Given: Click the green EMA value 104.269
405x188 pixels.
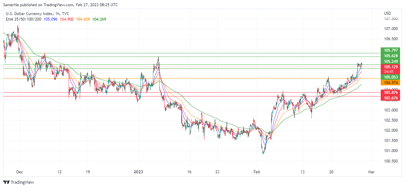Looking at the screenshot, I should pyautogui.click(x=99, y=19).
